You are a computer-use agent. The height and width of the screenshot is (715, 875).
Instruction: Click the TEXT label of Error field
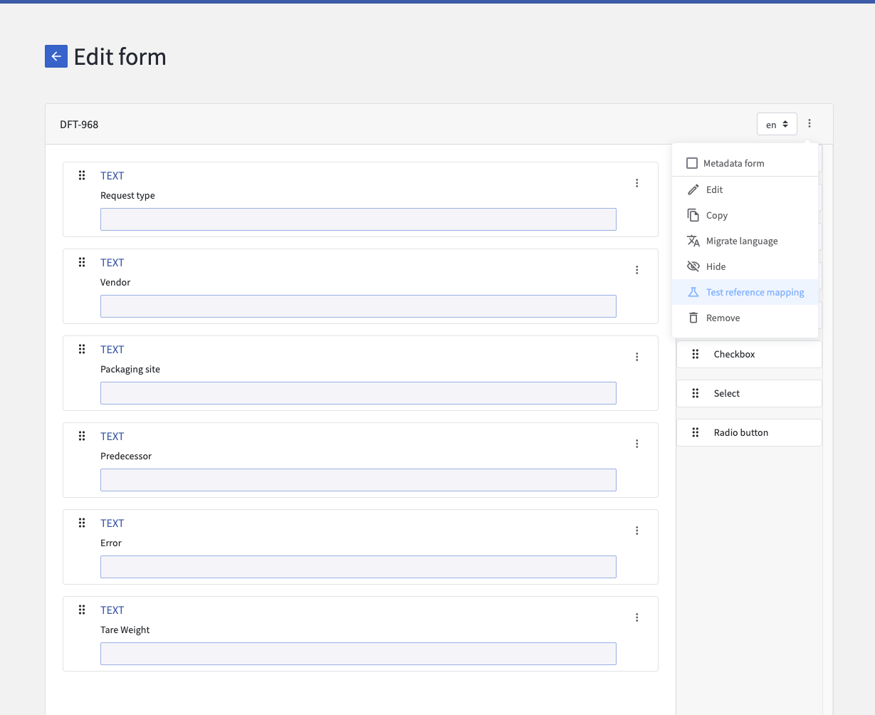[112, 523]
